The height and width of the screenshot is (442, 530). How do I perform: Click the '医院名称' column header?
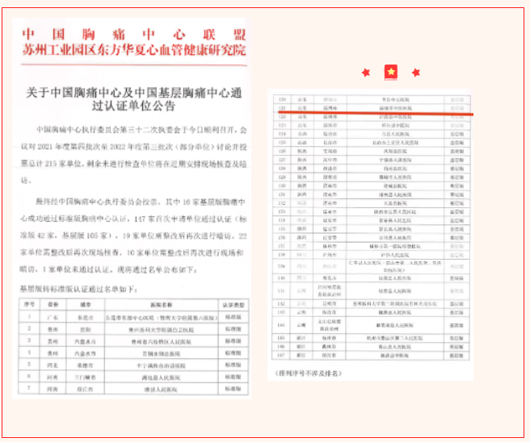[x=162, y=305]
